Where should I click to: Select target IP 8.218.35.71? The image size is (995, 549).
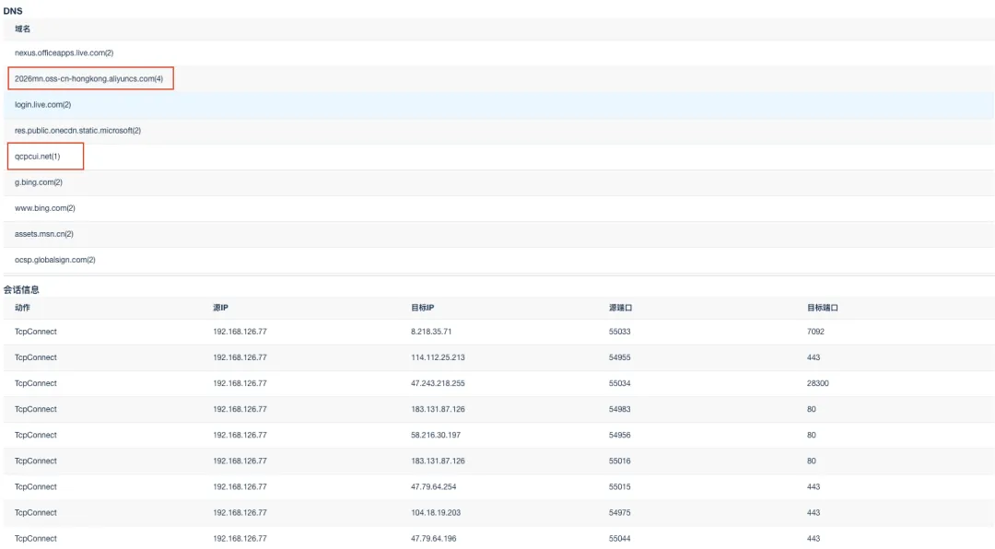pos(431,332)
